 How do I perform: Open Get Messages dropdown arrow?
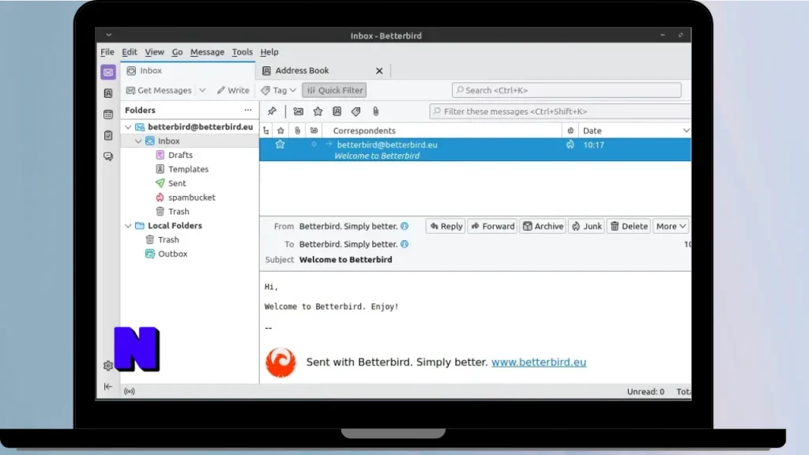pos(203,90)
